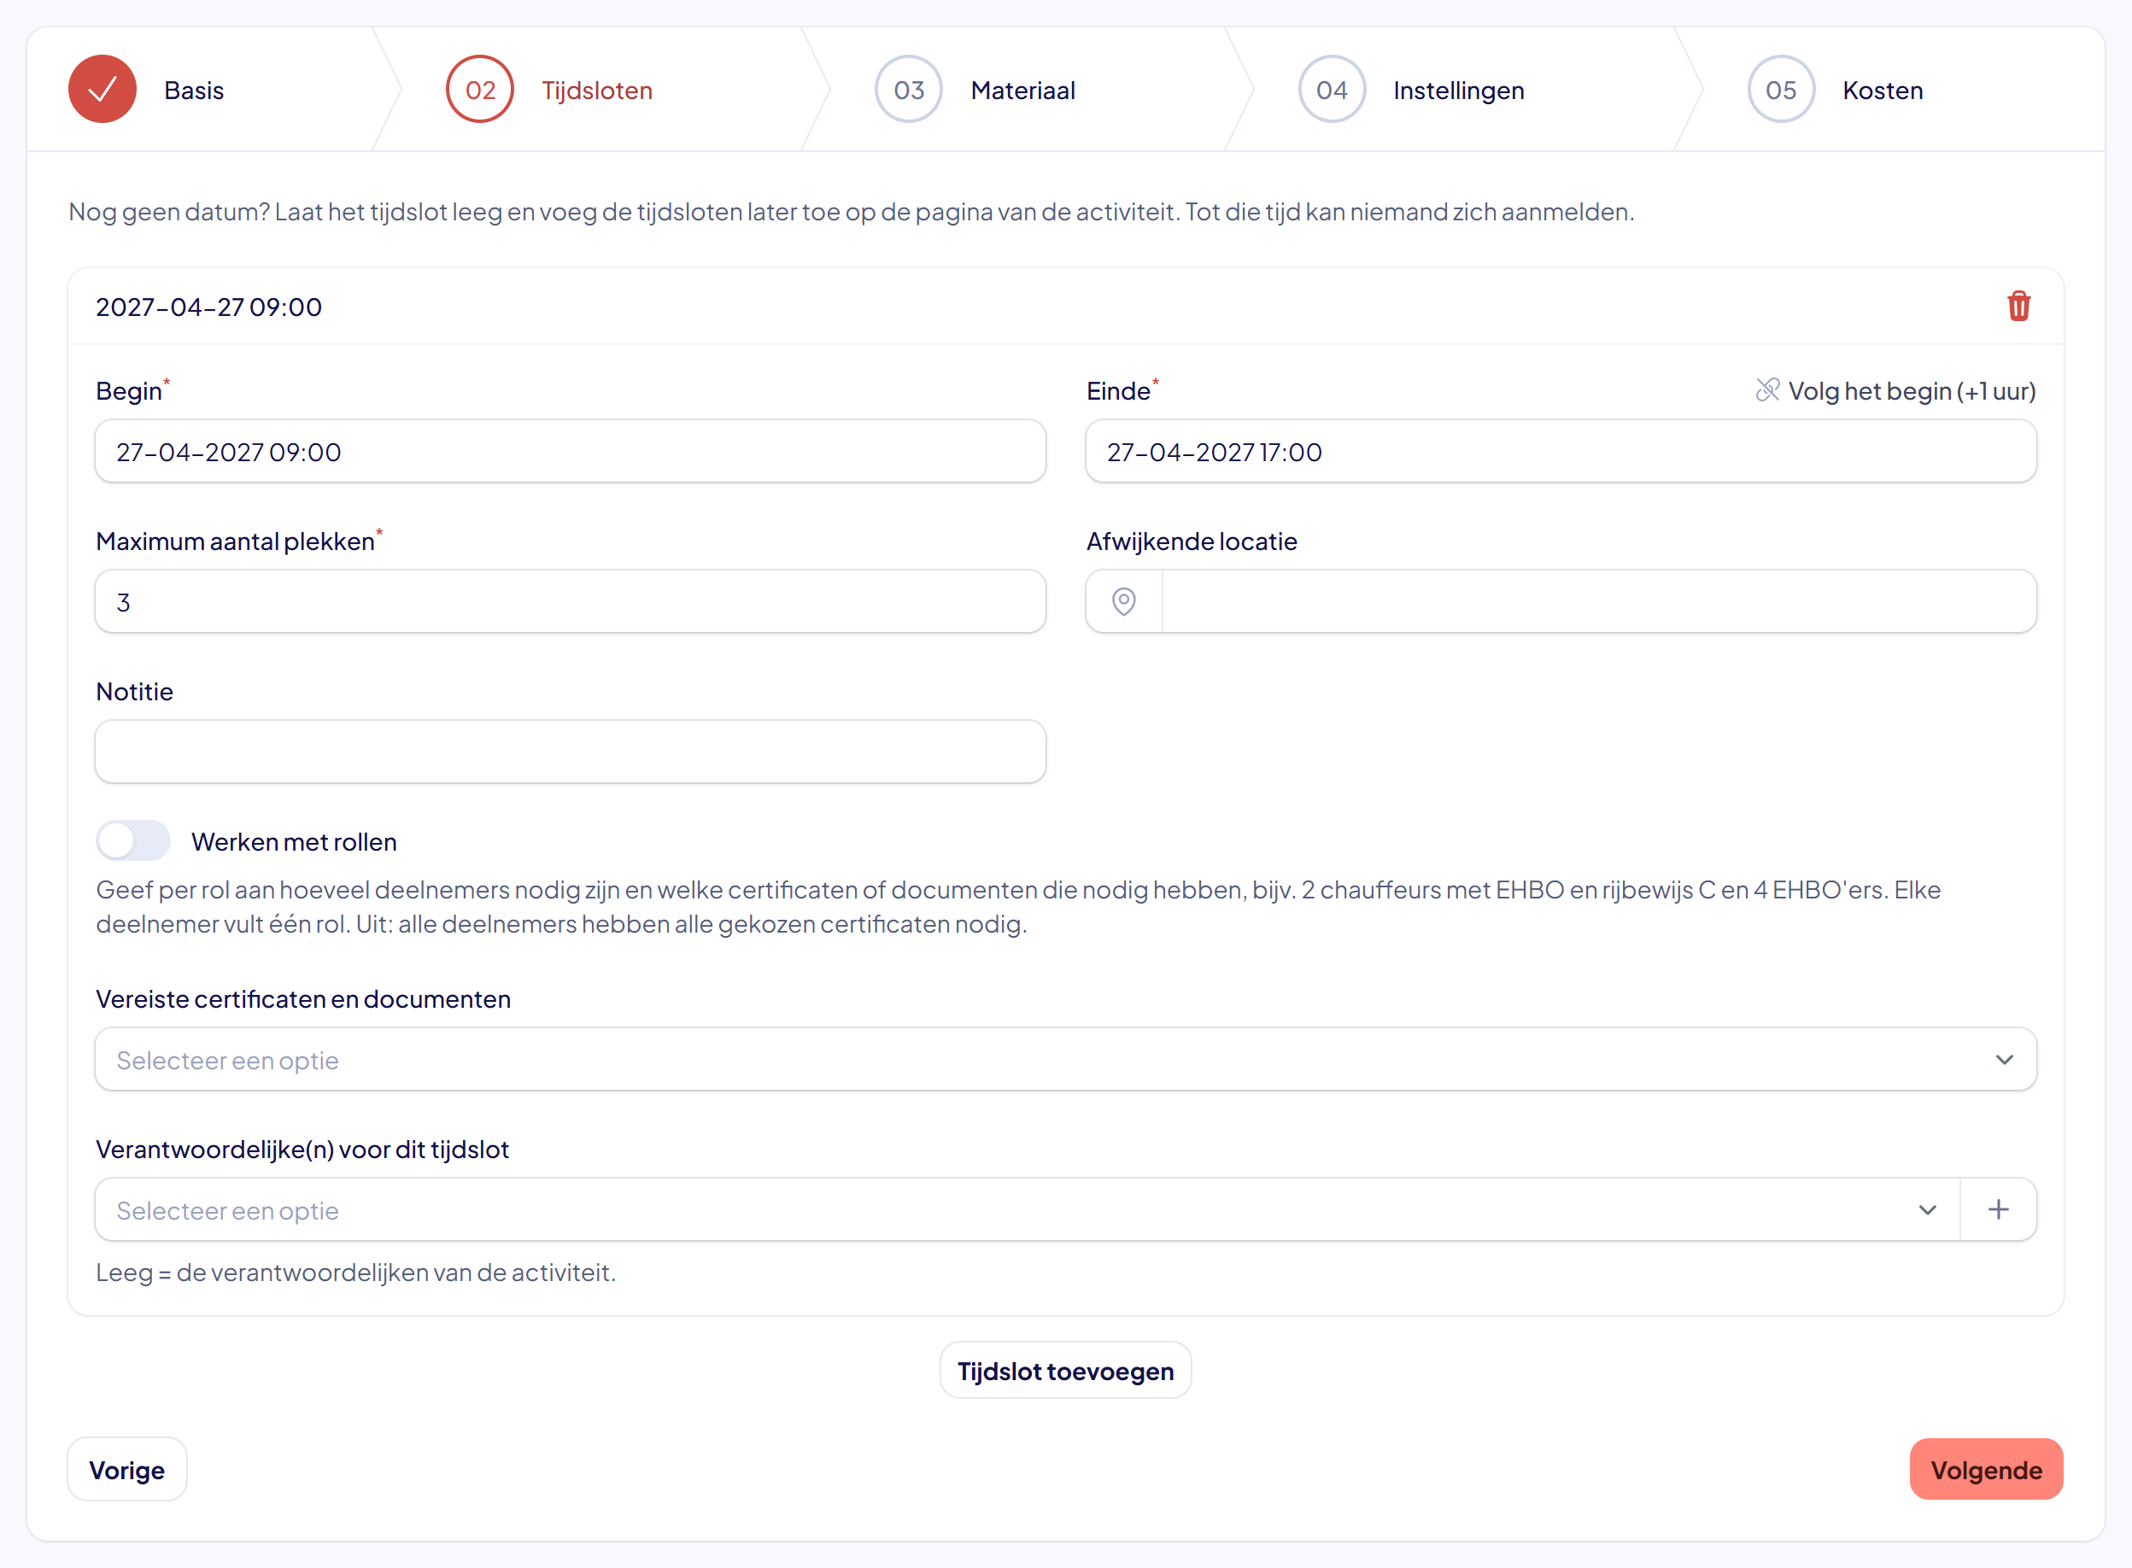The width and height of the screenshot is (2132, 1568).
Task: Go back with the Vorige button
Action: 127,1469
